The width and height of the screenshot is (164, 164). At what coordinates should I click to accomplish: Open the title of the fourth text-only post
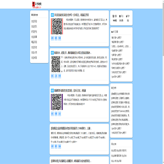click(71, 128)
